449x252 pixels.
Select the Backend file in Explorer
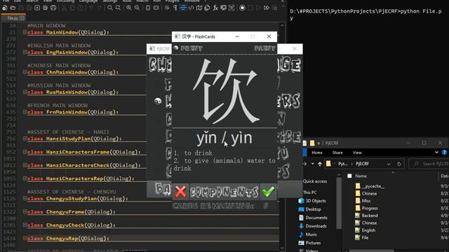pyautogui.click(x=366, y=216)
